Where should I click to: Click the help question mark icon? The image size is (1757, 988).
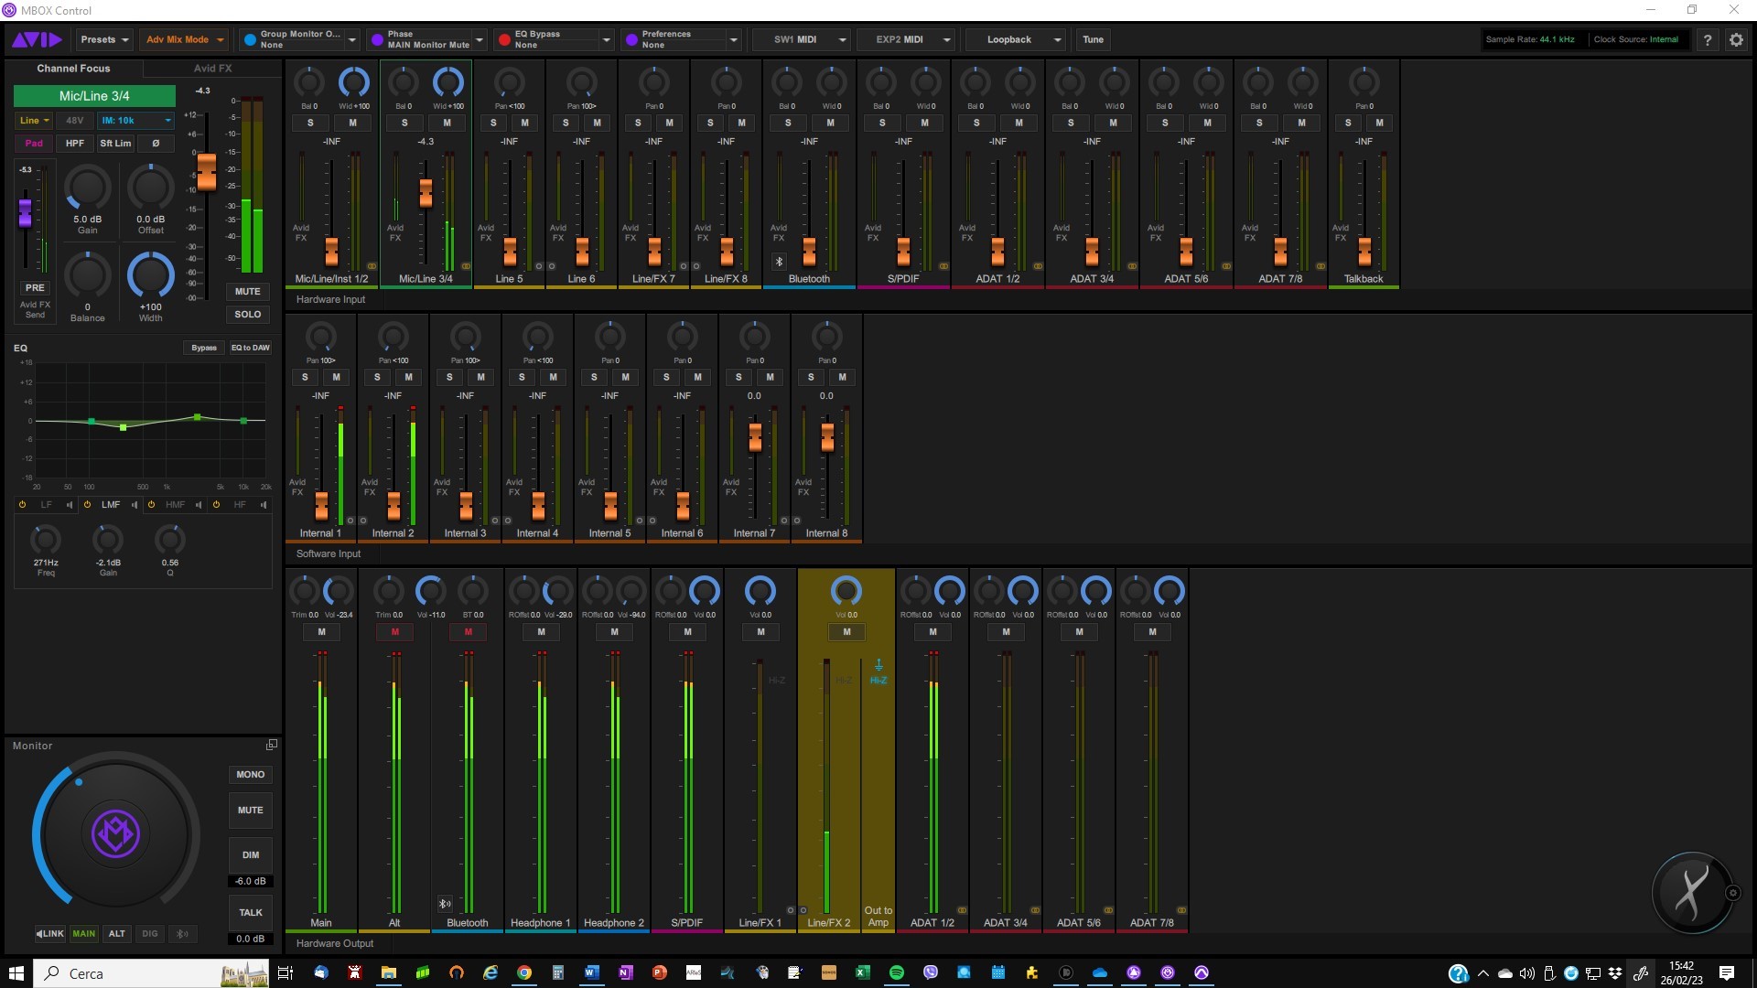pyautogui.click(x=1707, y=39)
